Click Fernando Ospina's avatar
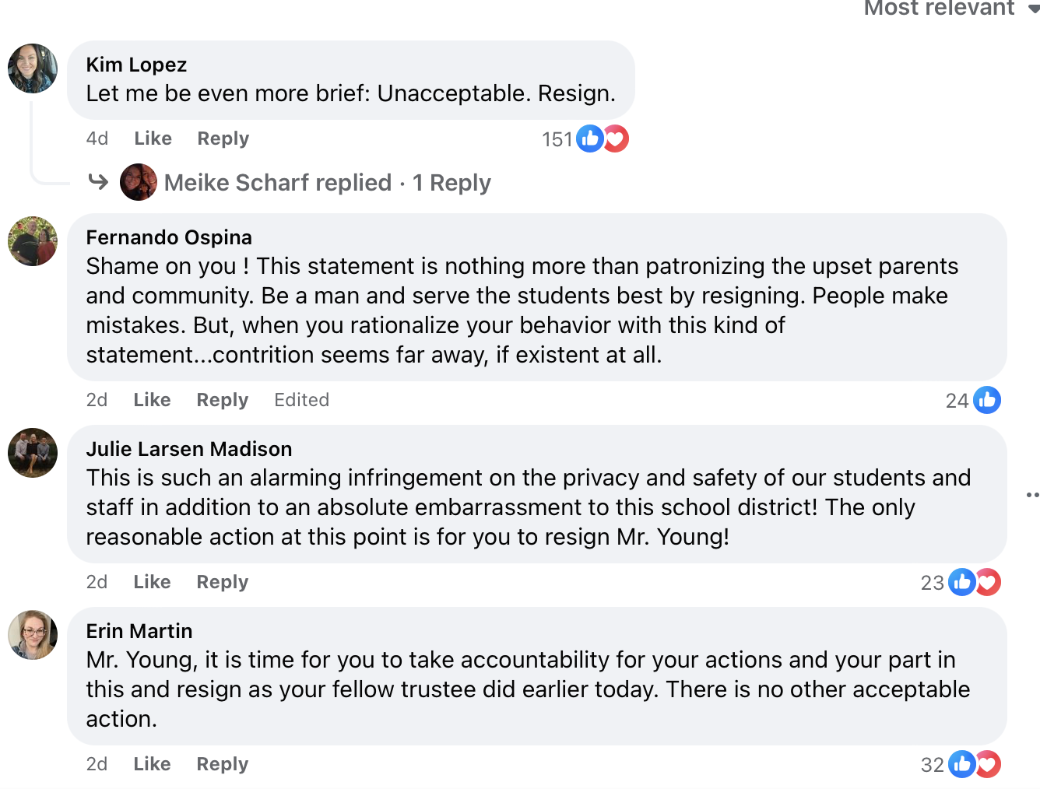 (x=33, y=241)
